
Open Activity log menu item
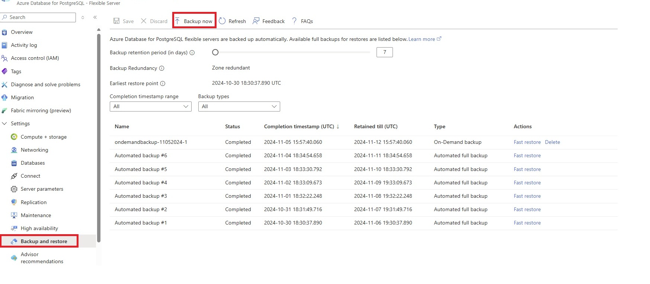24,45
